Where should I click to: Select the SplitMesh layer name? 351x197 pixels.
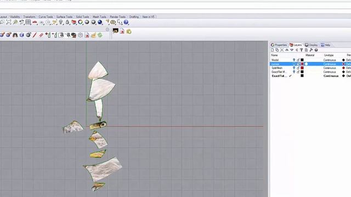click(x=277, y=68)
